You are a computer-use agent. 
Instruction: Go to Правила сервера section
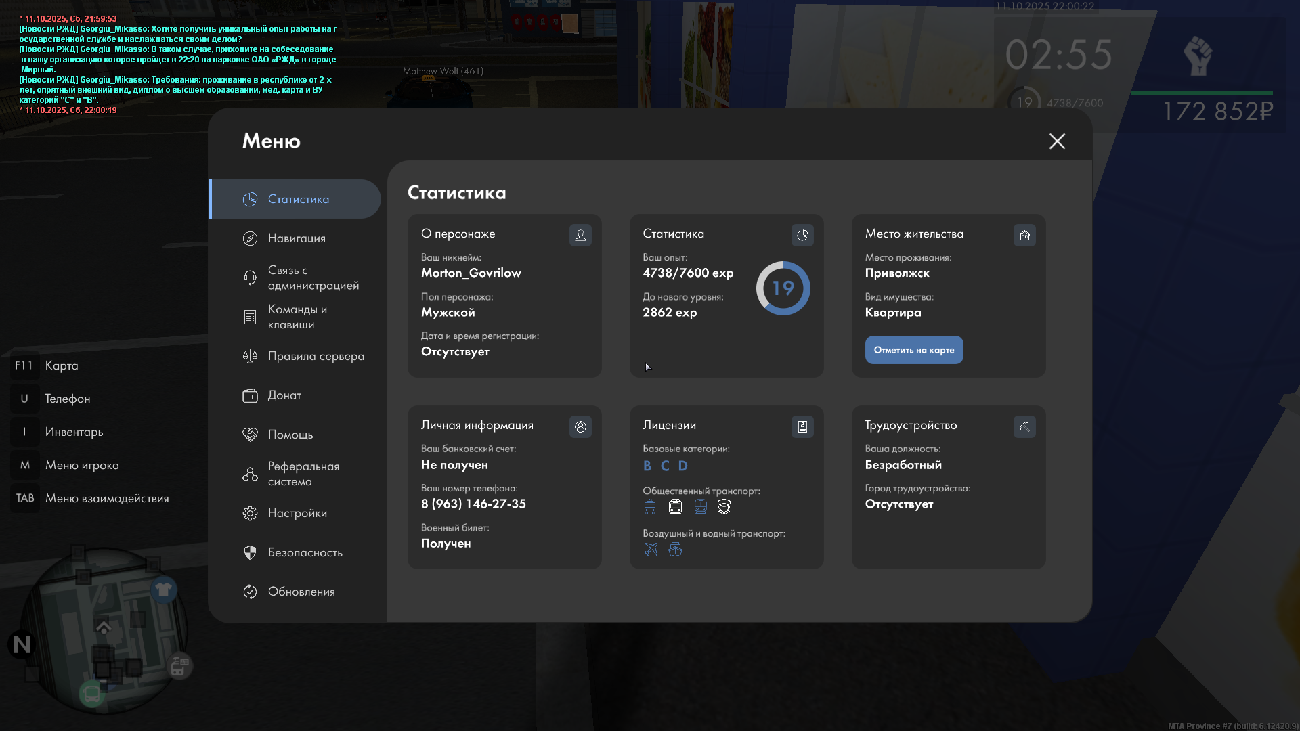coord(316,356)
